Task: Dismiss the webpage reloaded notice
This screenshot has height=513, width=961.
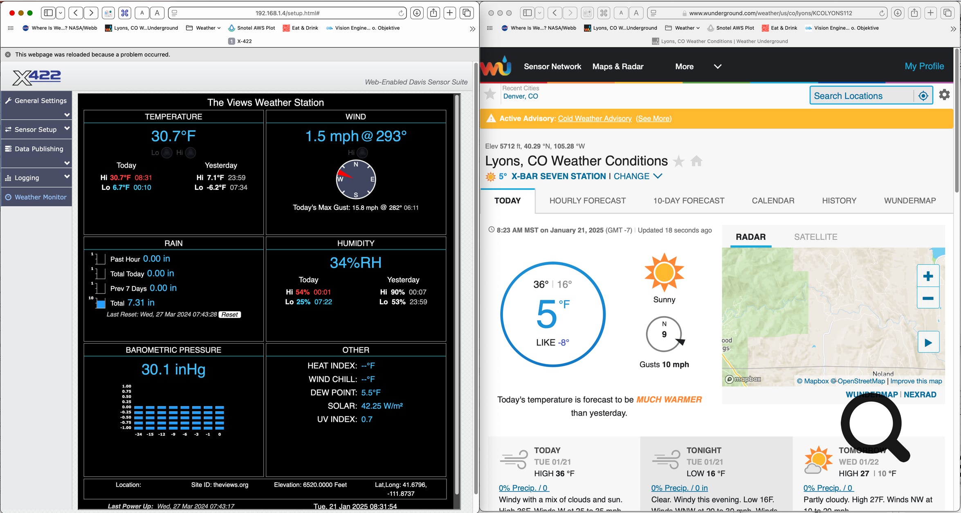Action: tap(8, 54)
